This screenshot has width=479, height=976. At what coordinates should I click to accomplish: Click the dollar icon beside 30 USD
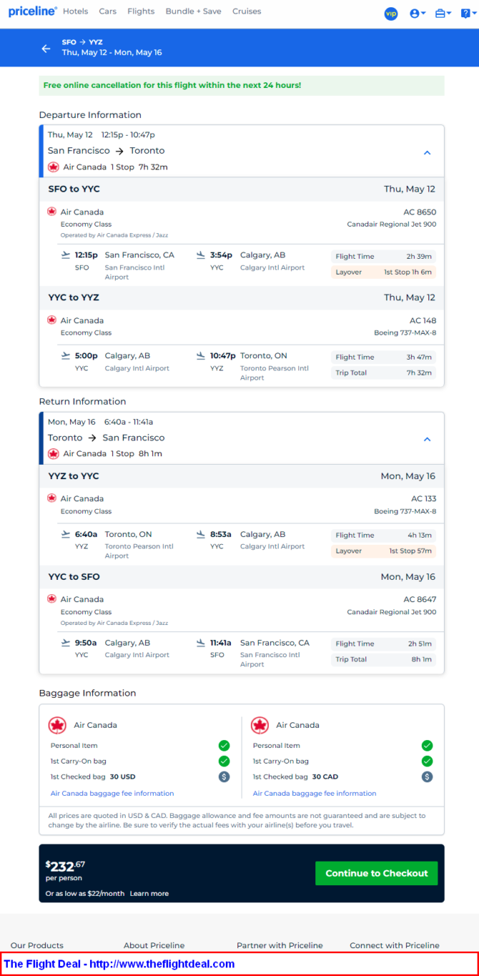click(x=224, y=777)
